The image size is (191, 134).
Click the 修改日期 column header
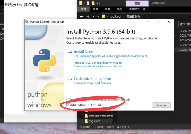click(185, 24)
